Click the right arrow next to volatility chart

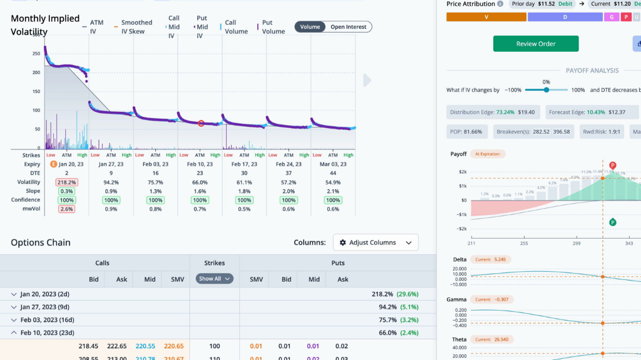tap(367, 81)
